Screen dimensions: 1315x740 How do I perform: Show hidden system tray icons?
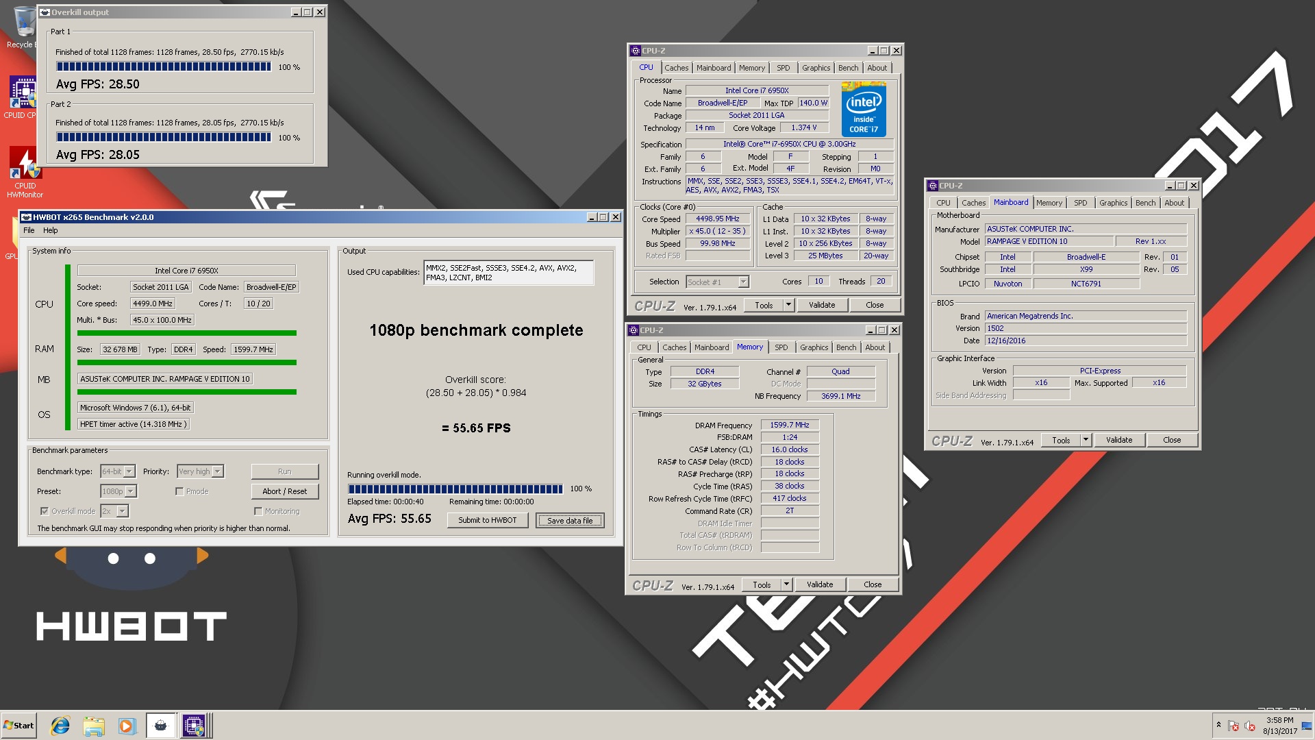[1218, 725]
